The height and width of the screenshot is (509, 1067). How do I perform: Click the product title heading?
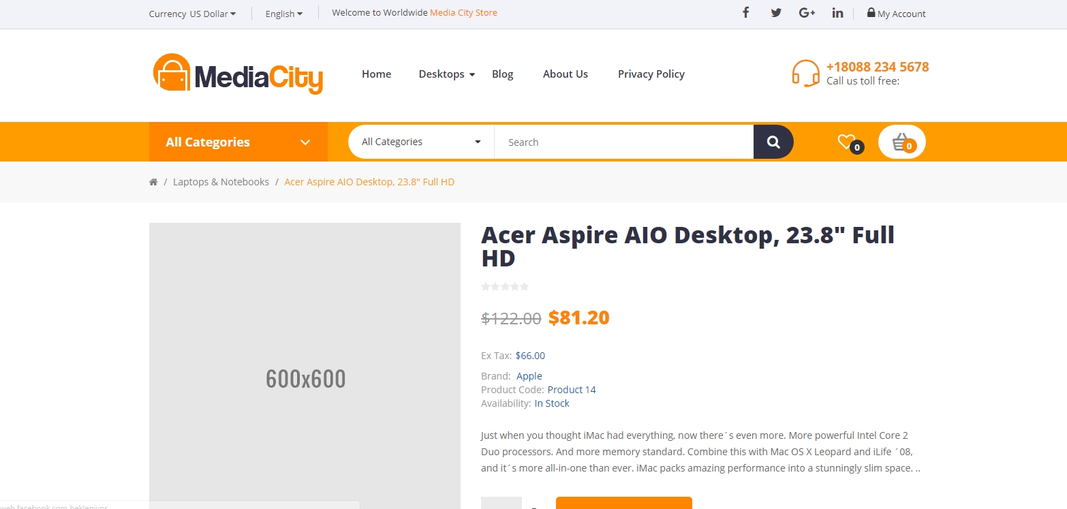[687, 247]
